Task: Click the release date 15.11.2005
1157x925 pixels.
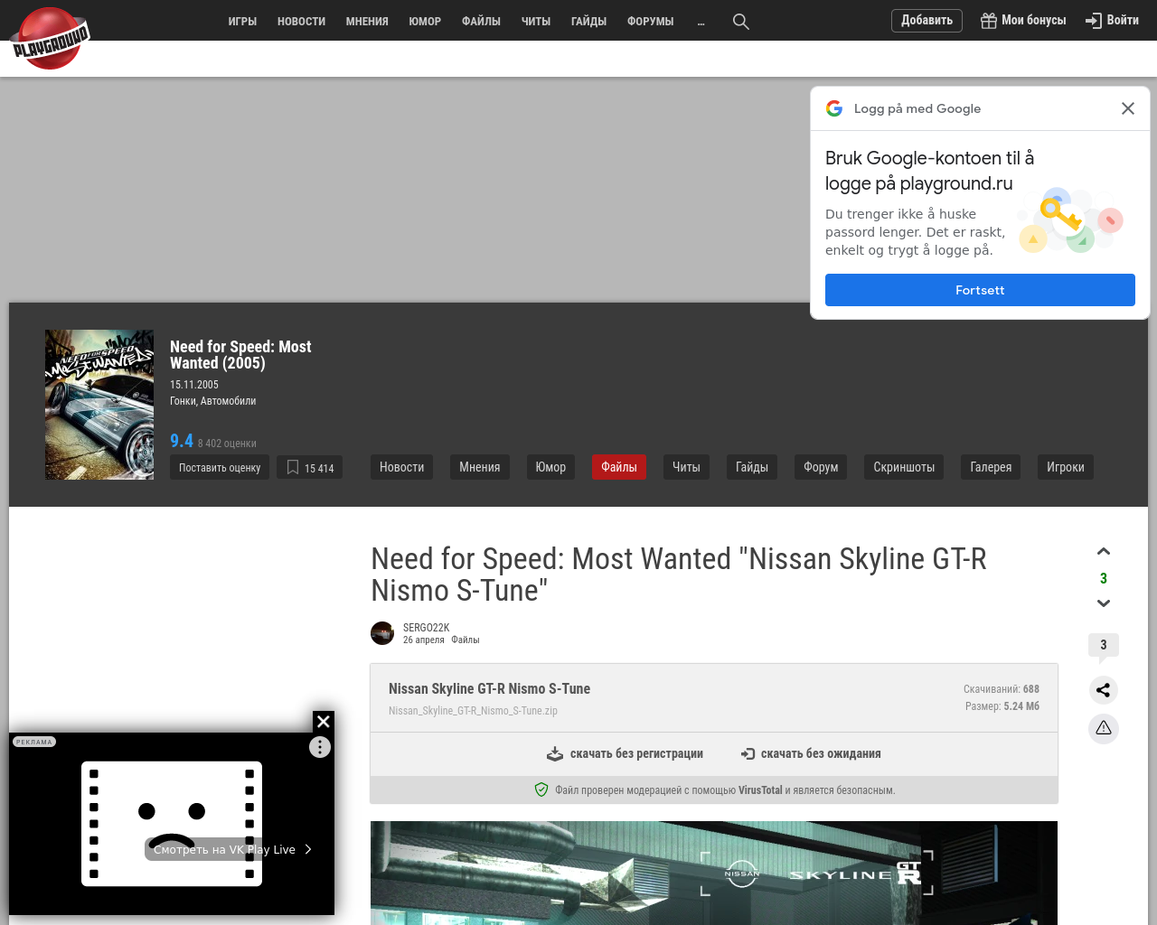Action: pos(194,385)
